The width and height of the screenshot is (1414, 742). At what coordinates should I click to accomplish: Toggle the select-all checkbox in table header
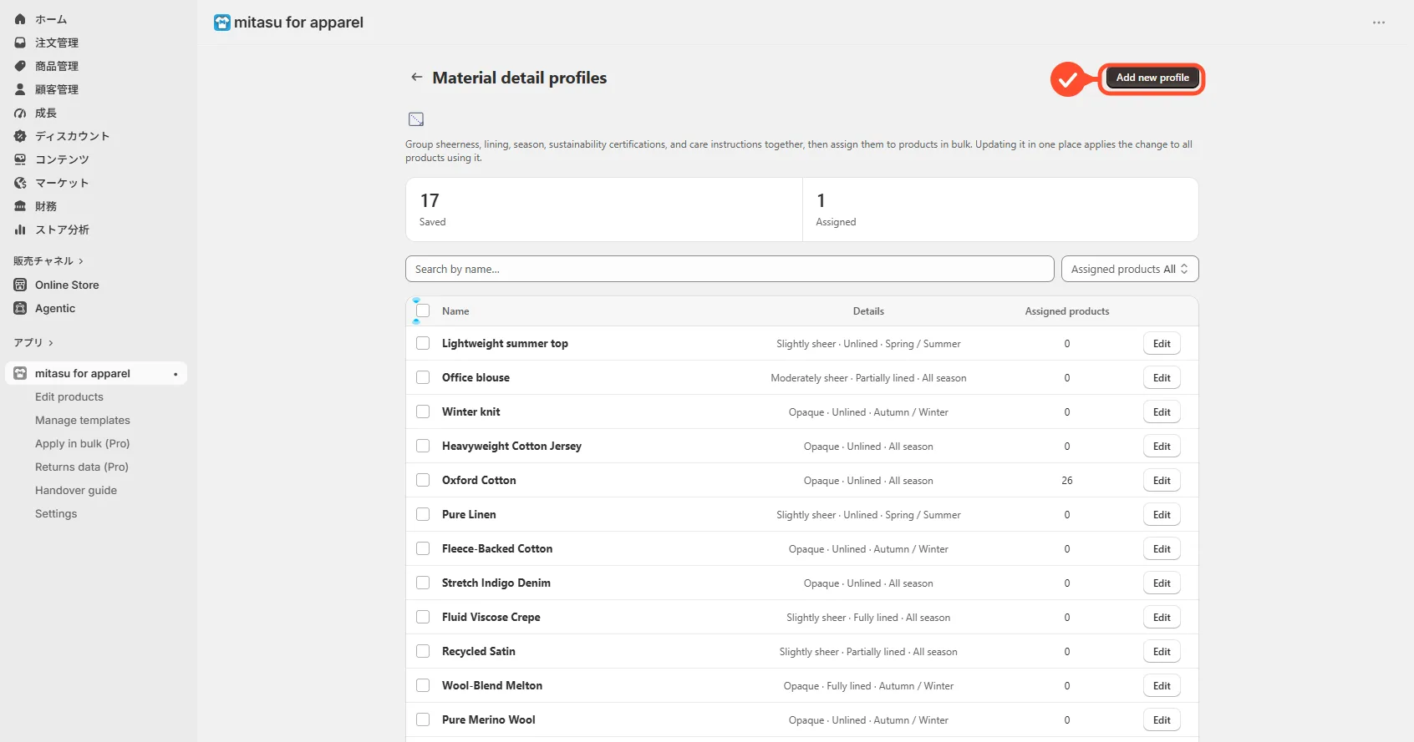423,310
